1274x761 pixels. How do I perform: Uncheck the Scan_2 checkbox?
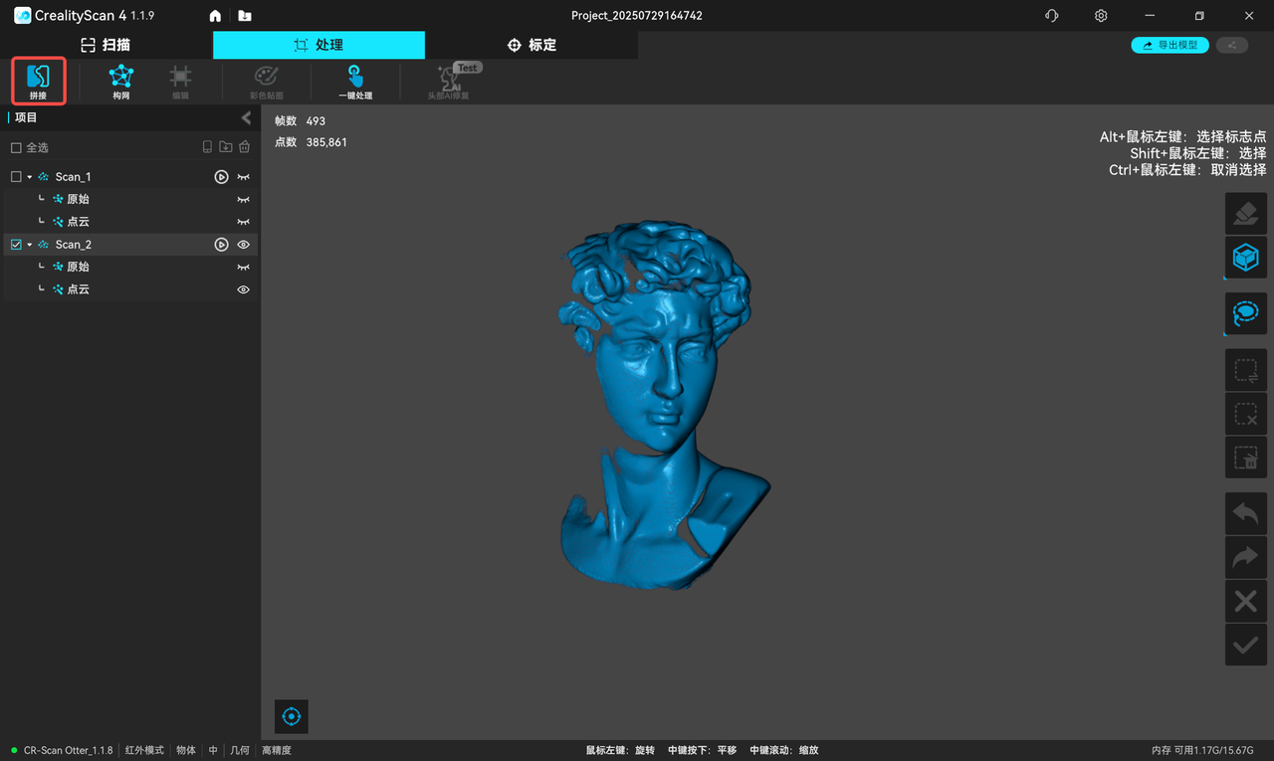click(16, 245)
